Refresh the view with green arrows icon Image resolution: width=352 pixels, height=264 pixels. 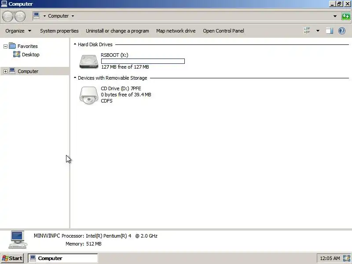coord(346,16)
